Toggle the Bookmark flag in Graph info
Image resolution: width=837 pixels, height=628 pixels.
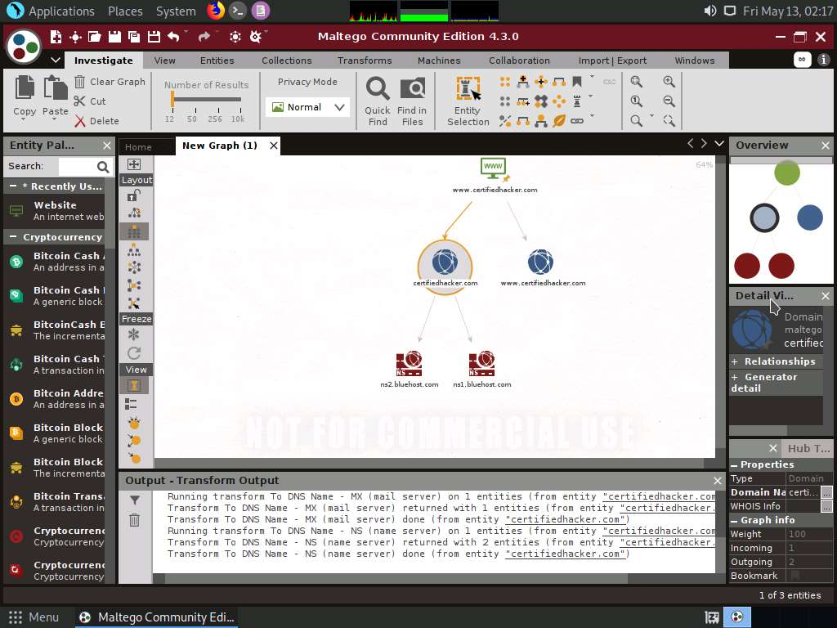click(795, 576)
